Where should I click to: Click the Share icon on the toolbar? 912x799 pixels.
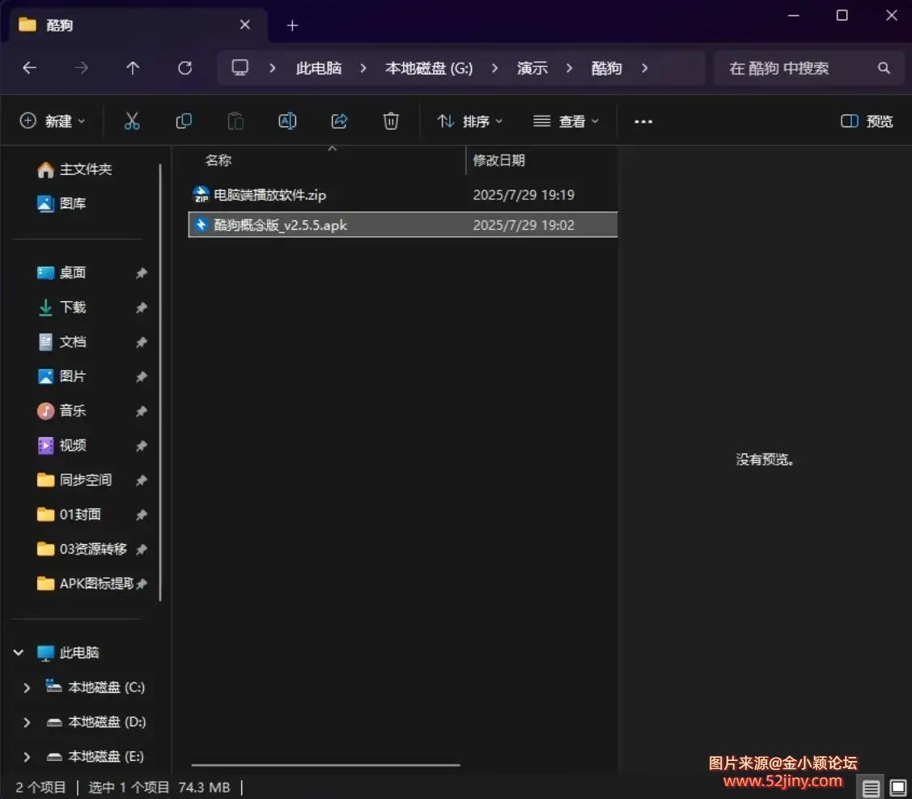point(339,121)
